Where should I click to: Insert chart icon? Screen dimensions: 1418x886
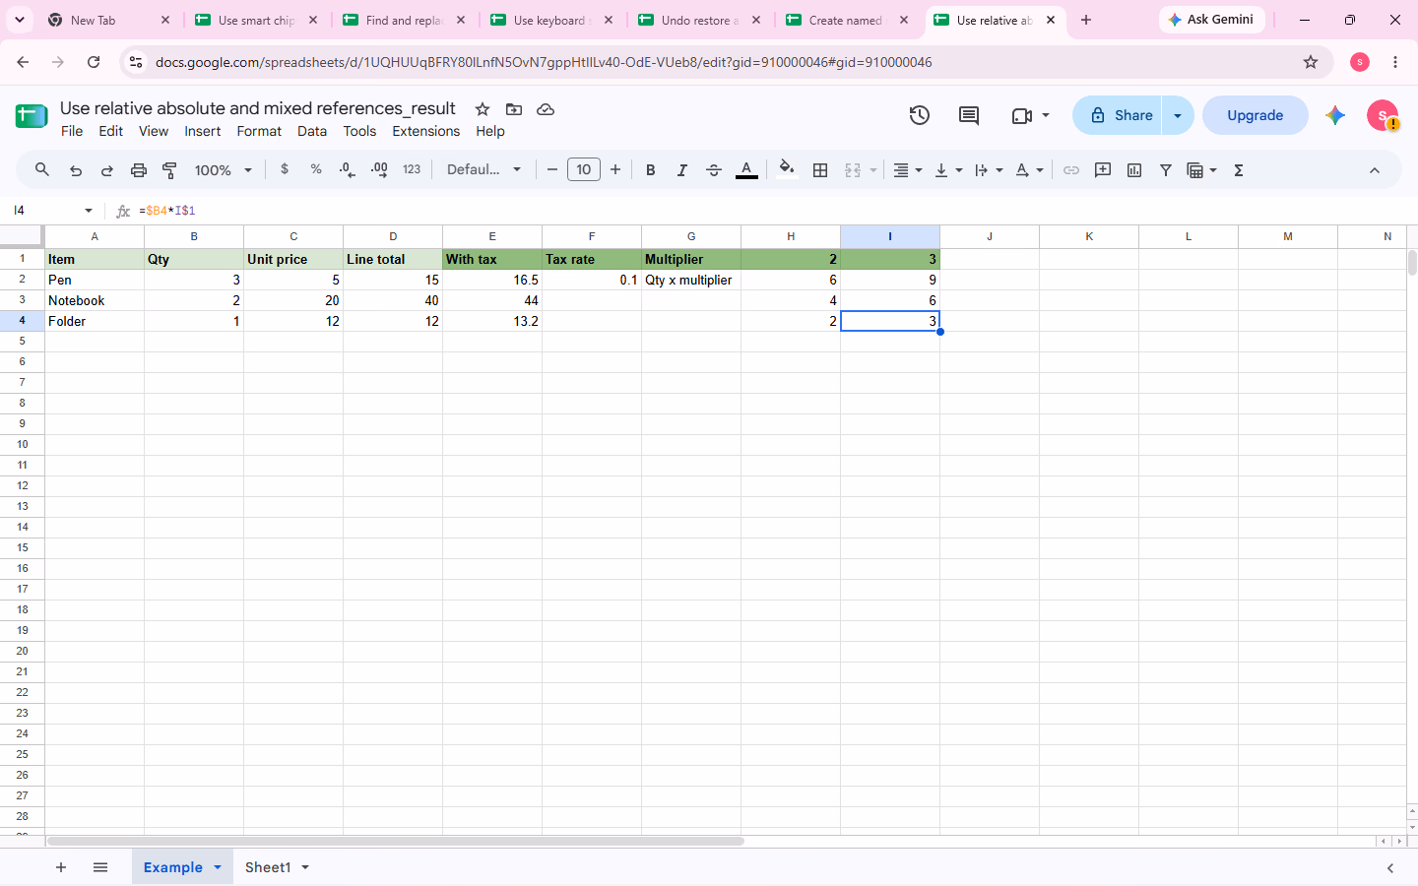[1134, 170]
